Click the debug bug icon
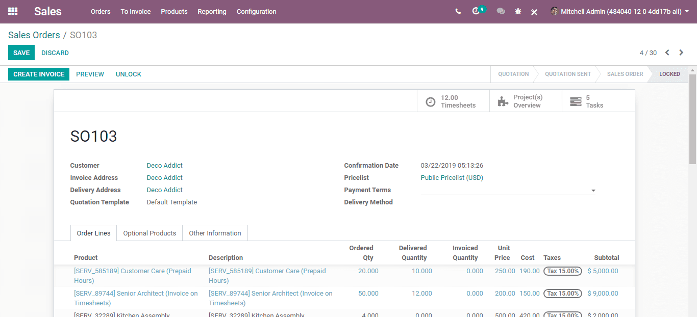 coord(518,11)
